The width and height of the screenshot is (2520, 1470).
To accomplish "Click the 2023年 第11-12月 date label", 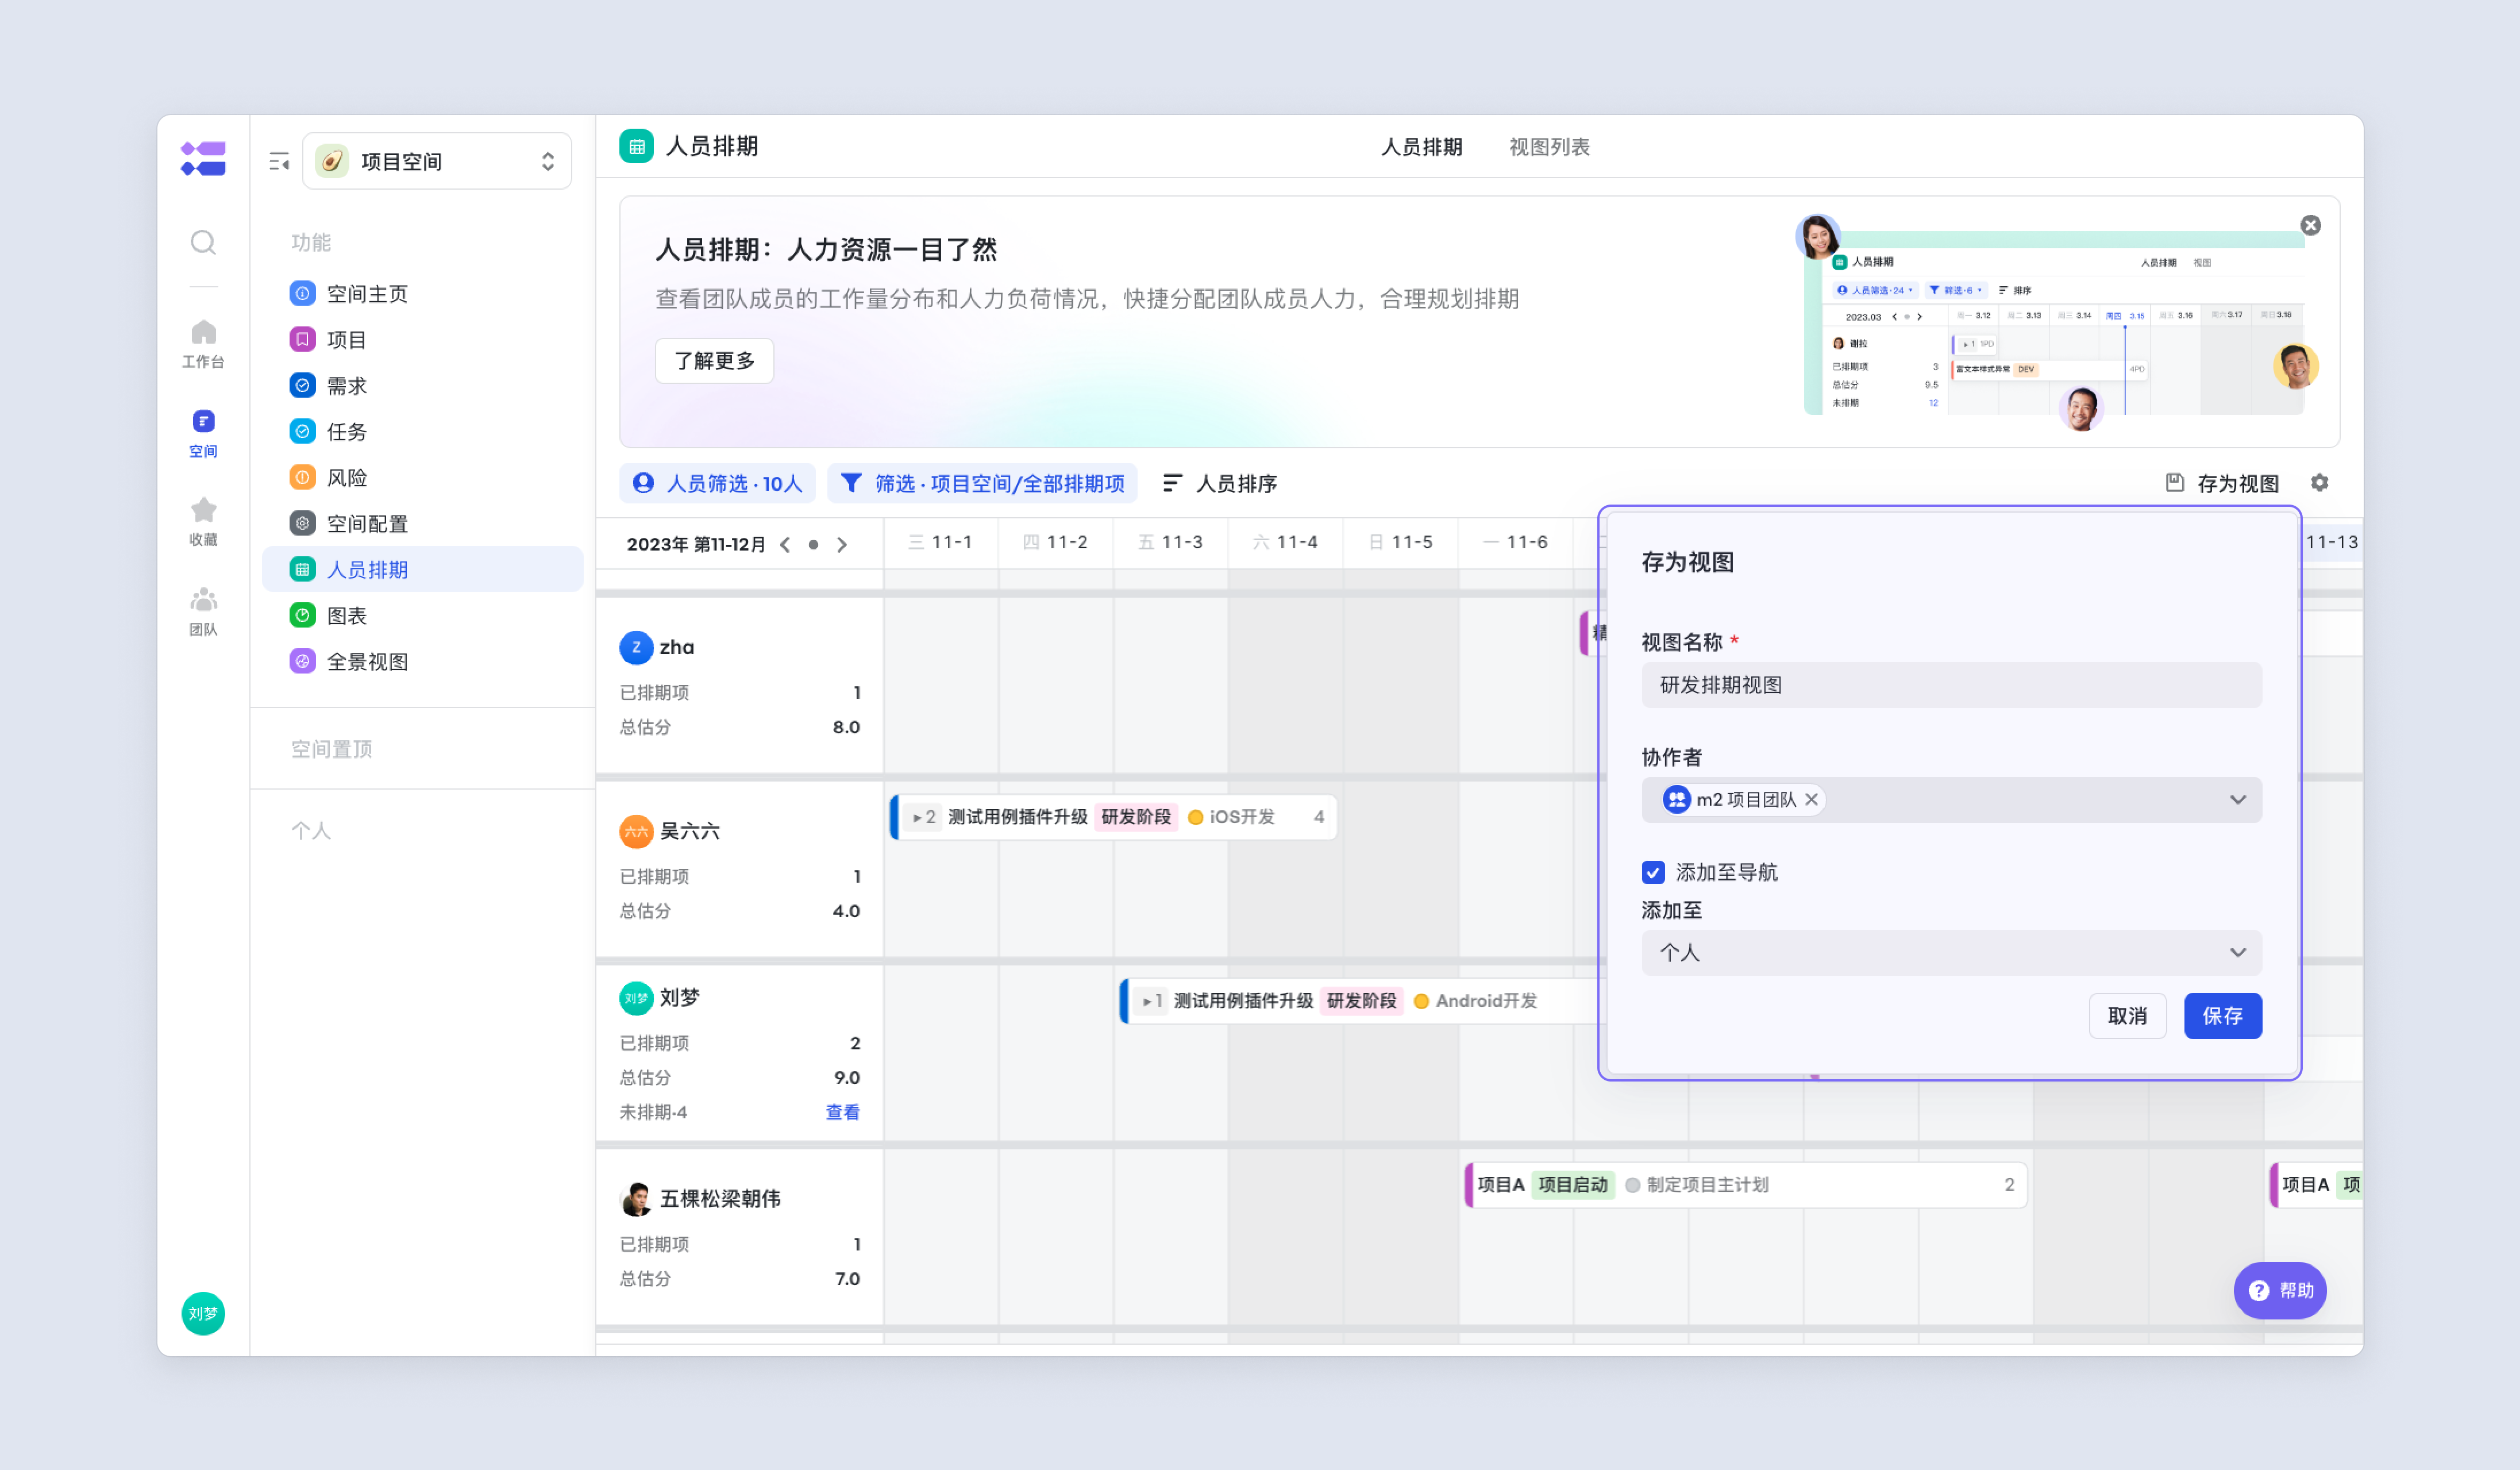I will pos(696,544).
